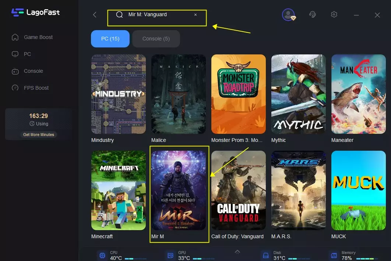Screen dimensions: 391x261
Task: Select the Monster Roadtrip game cover
Action: [x=238, y=94]
